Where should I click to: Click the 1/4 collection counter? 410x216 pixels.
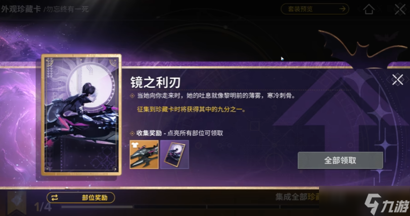(x=42, y=207)
